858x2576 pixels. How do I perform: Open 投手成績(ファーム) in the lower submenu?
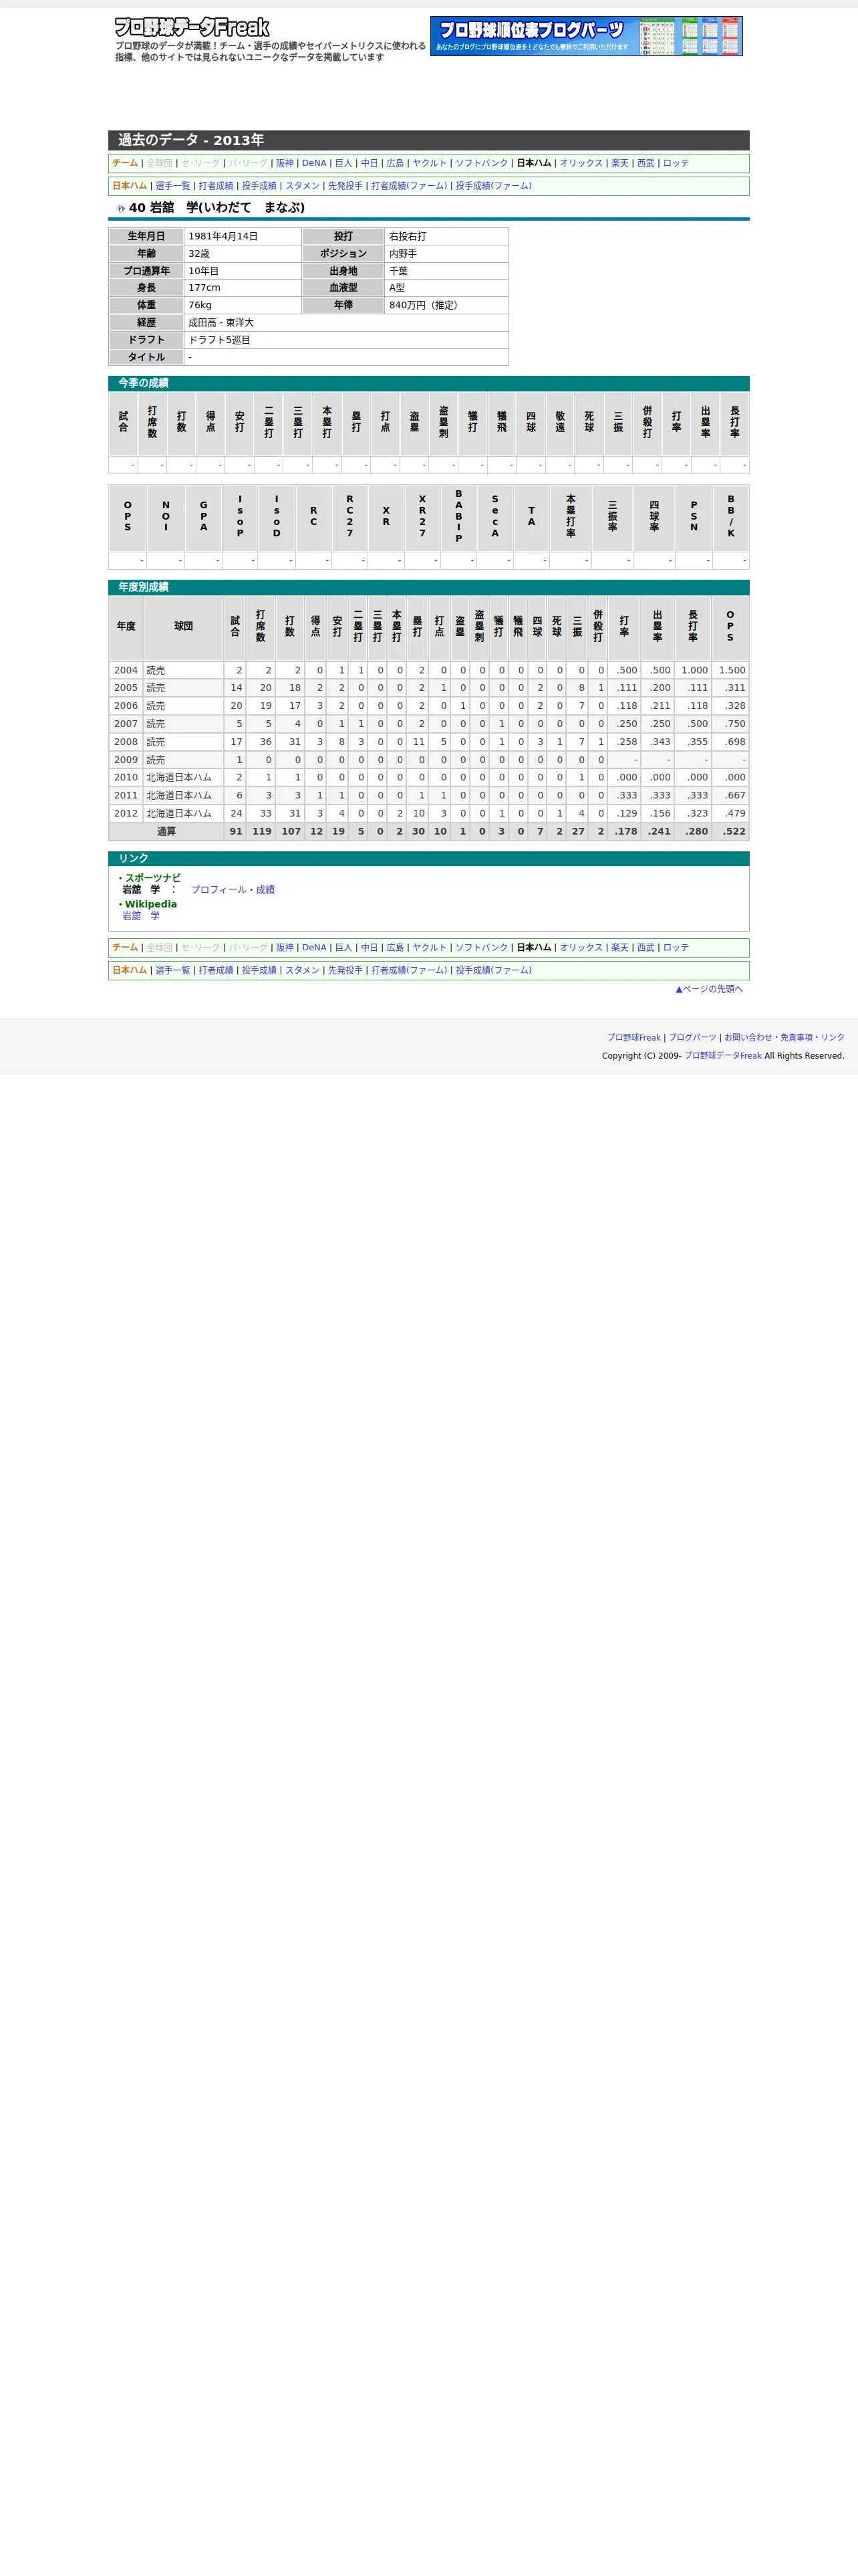(493, 970)
